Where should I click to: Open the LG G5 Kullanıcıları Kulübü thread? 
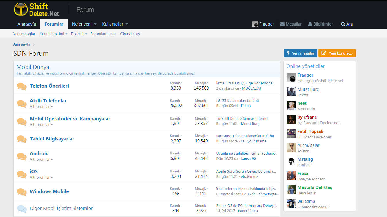pyautogui.click(x=237, y=101)
